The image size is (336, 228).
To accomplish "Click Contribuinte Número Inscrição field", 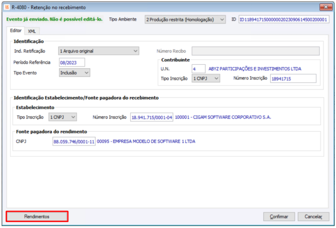I will [293, 79].
